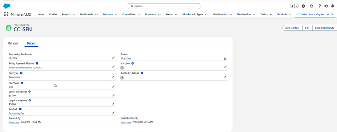Open the Accounts nav tab
Screen dimensions: 337x132
pyautogui.click(x=108, y=14)
